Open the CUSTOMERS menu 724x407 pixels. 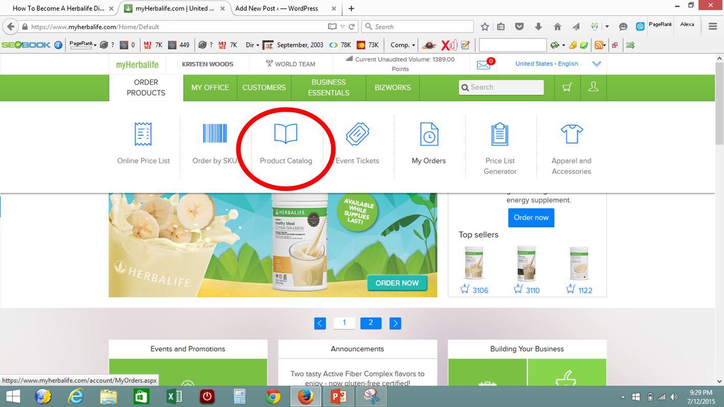(264, 87)
